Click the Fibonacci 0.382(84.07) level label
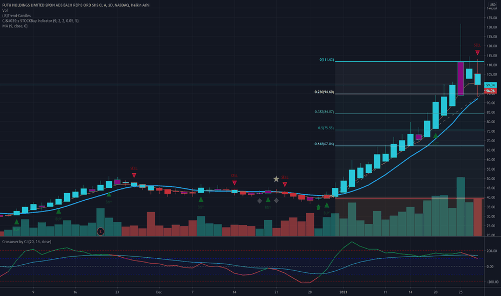Screen dimensions: 501x296 324,112
